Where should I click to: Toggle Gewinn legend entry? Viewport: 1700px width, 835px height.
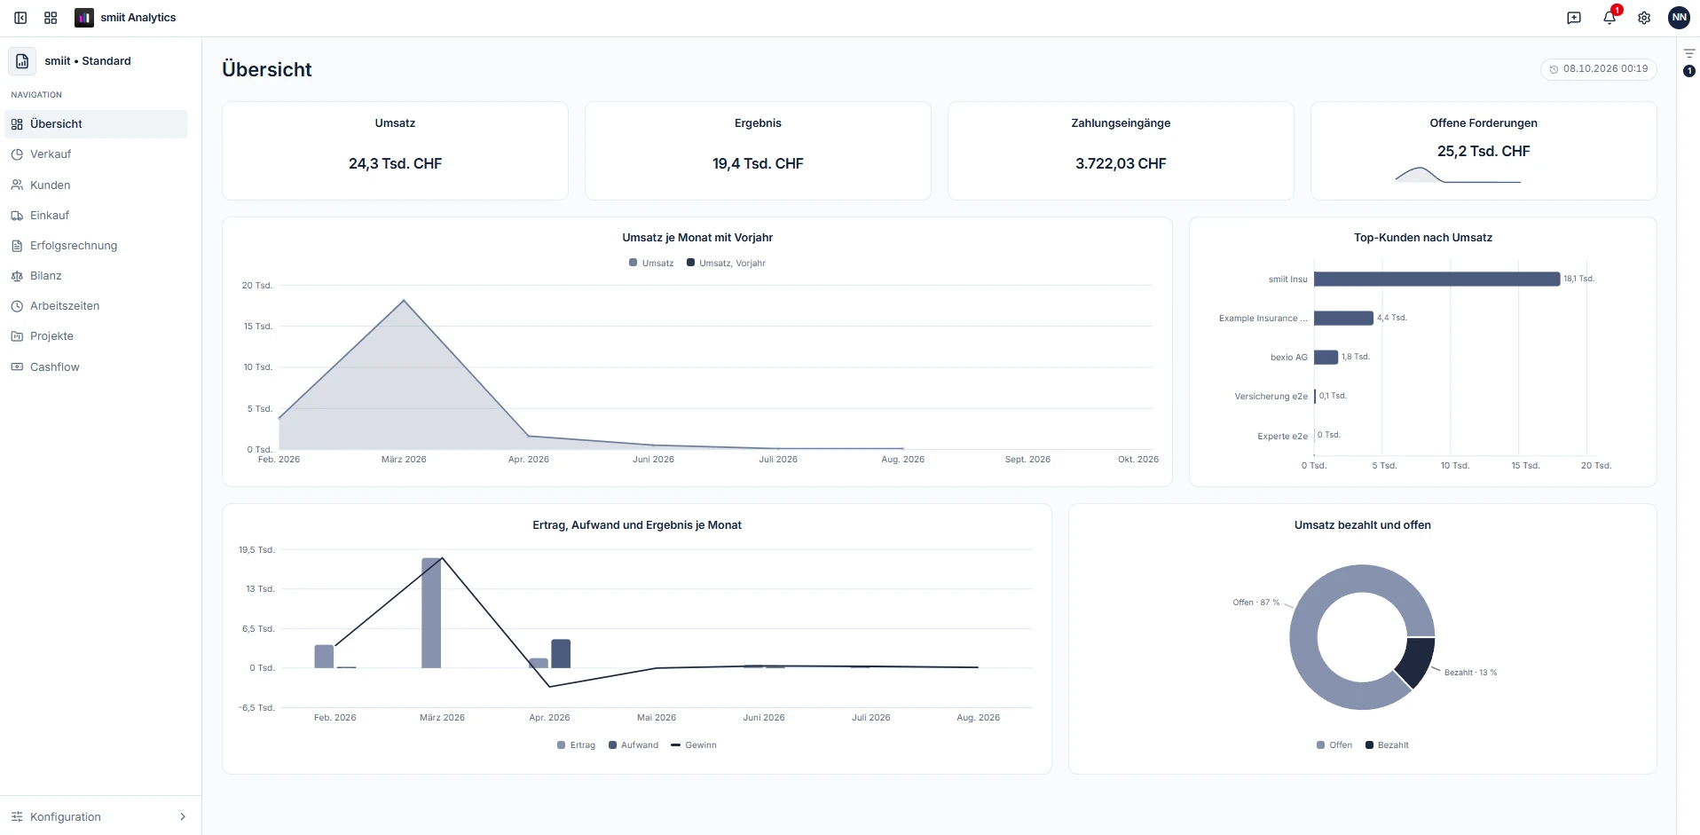coord(694,745)
